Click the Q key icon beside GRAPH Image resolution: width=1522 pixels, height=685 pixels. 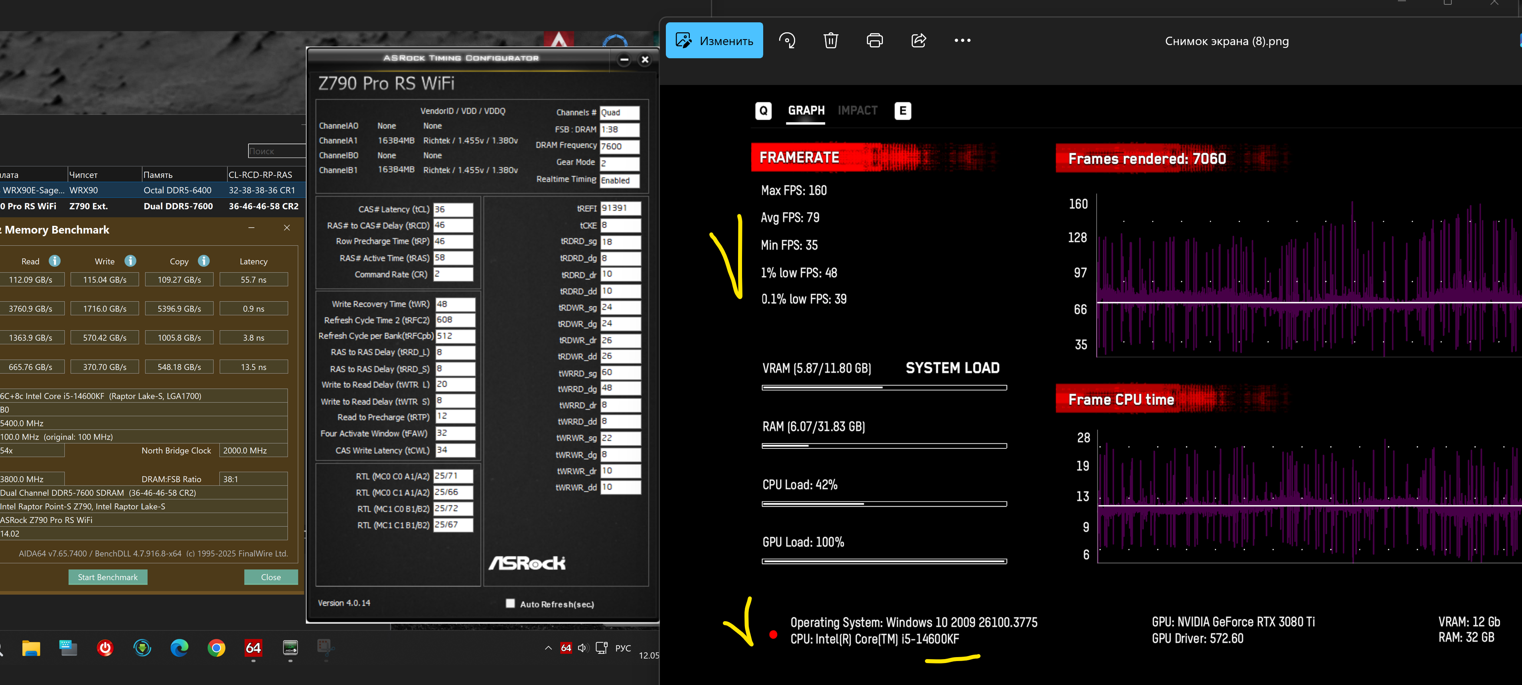click(763, 111)
